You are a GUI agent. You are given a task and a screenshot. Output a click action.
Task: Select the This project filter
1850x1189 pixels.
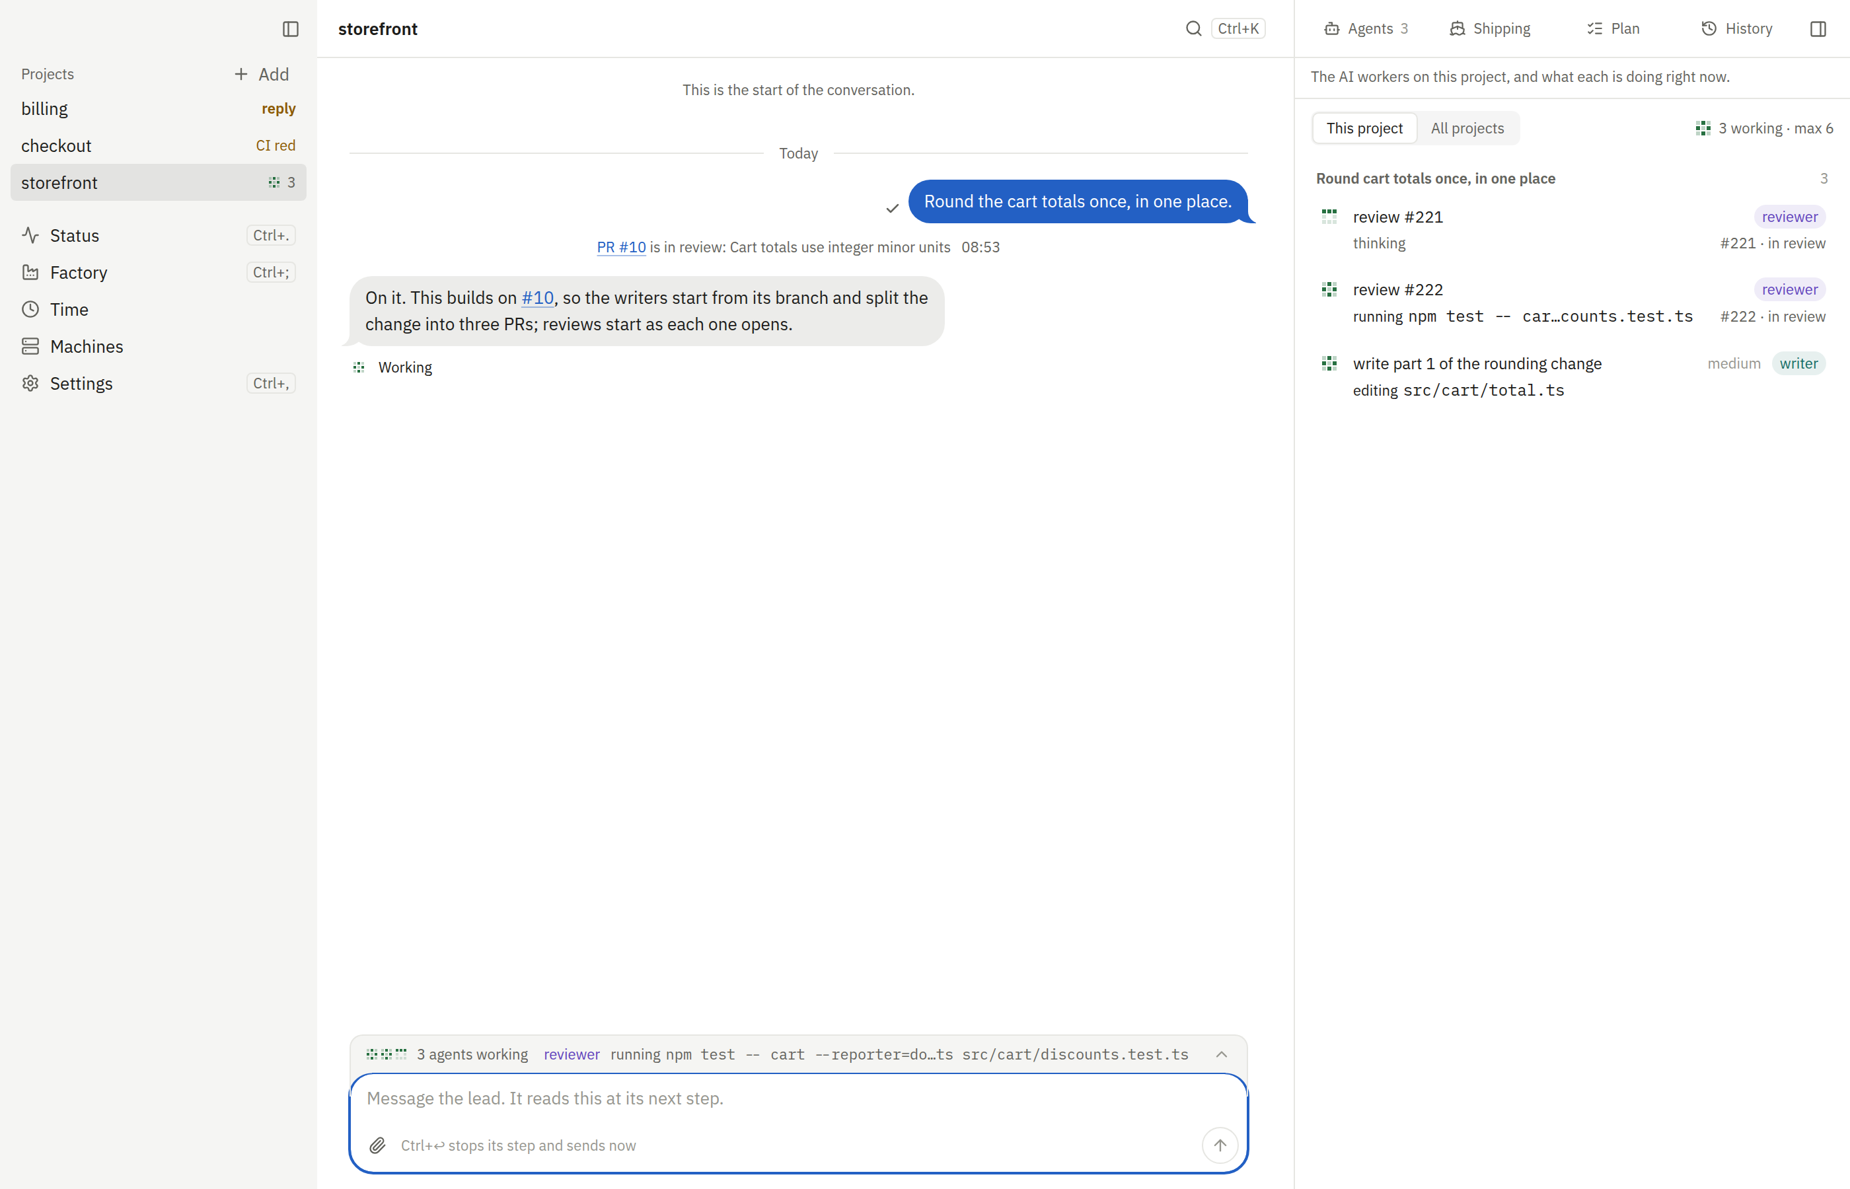1364,128
